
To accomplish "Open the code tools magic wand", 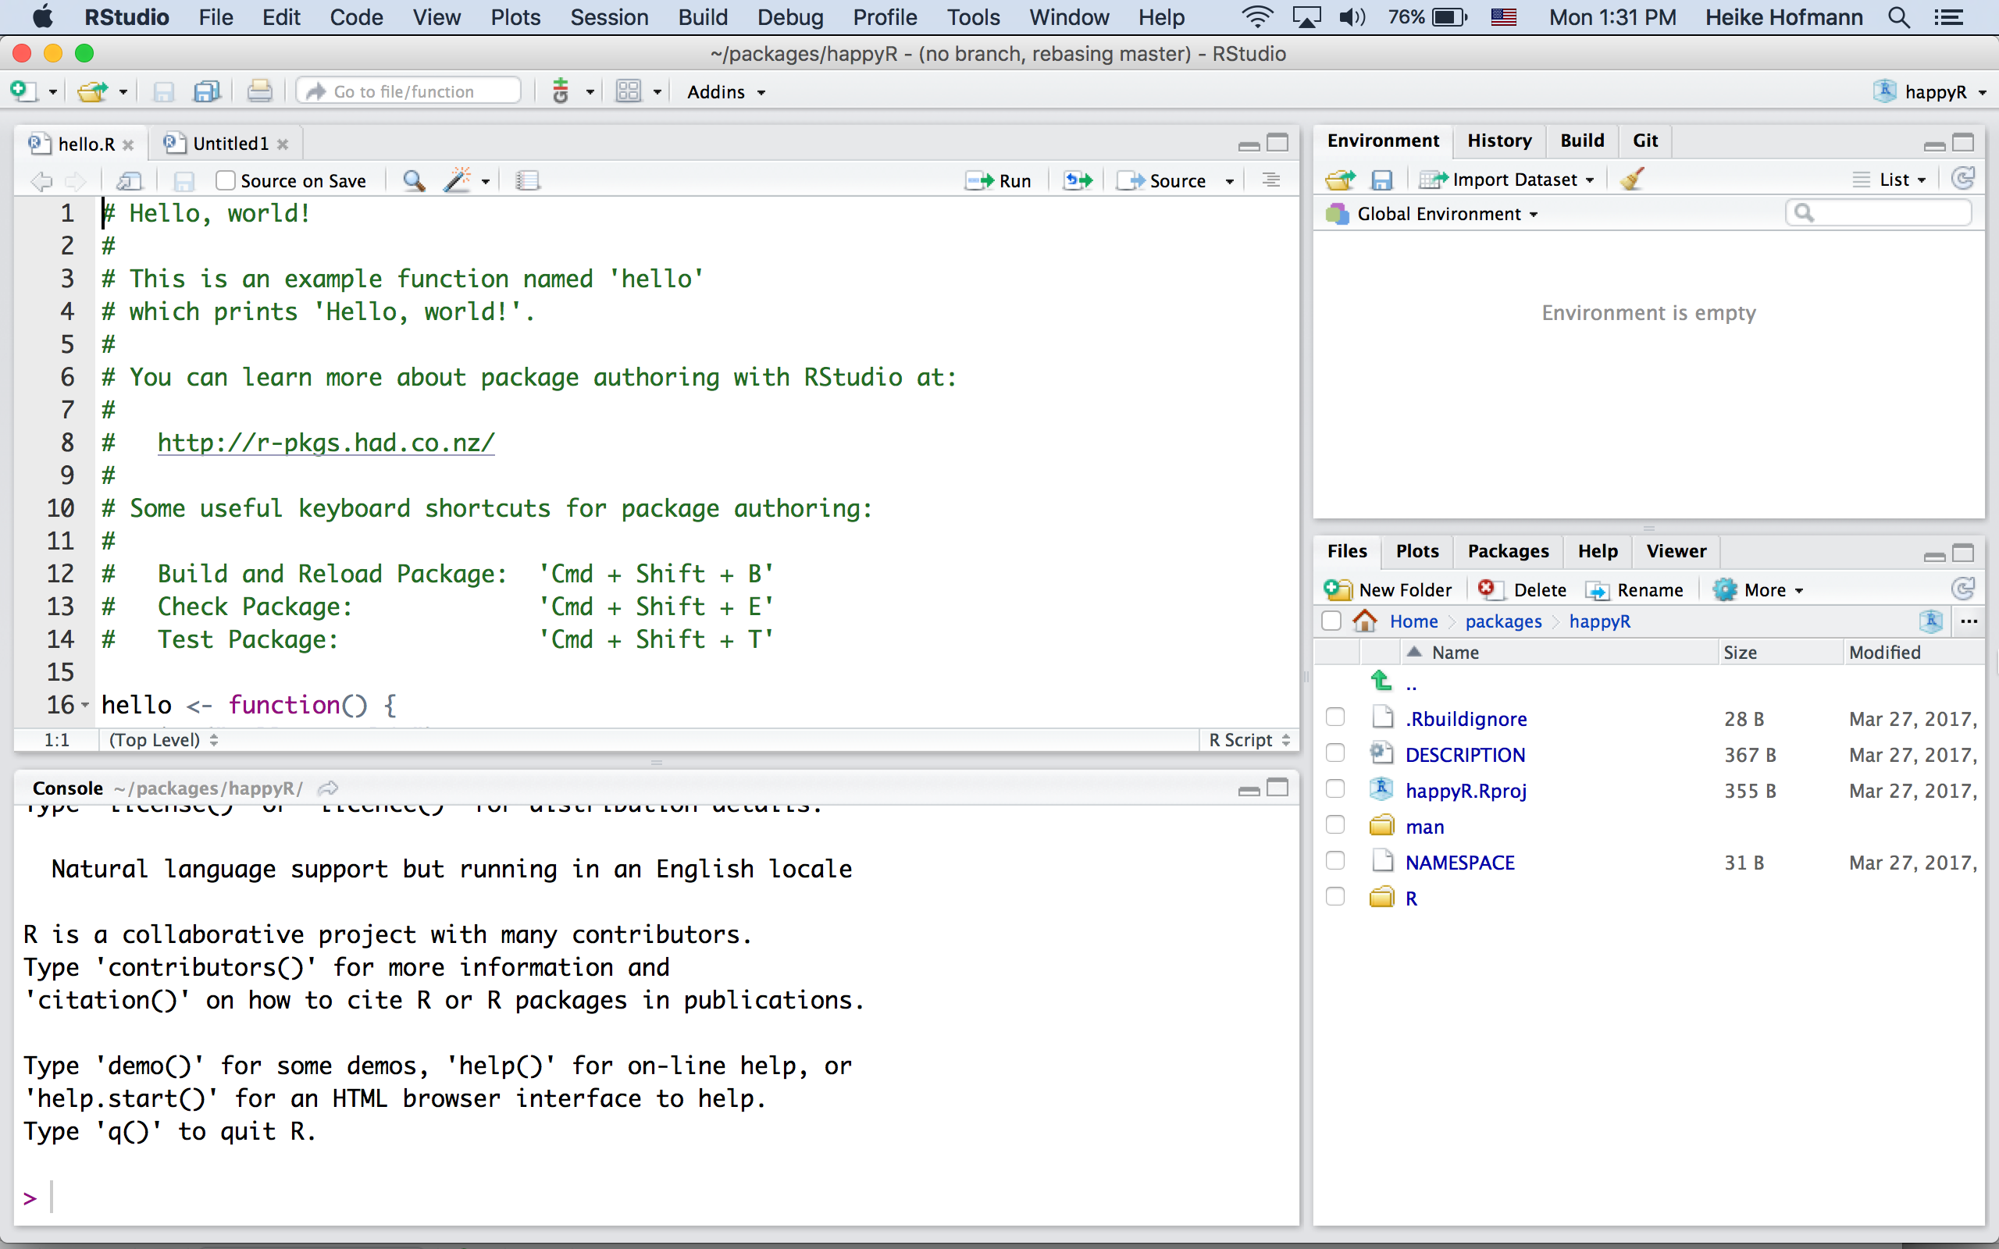I will (458, 180).
